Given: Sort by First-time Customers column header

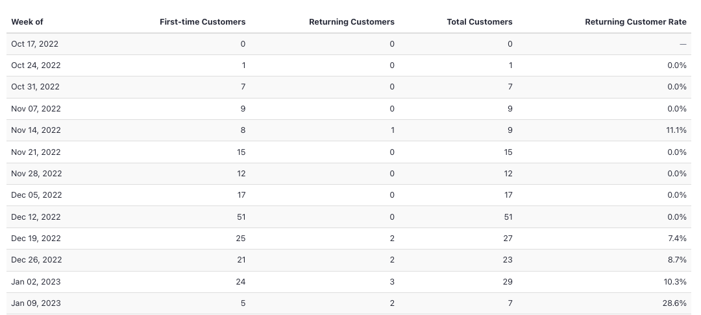Looking at the screenshot, I should (x=203, y=22).
